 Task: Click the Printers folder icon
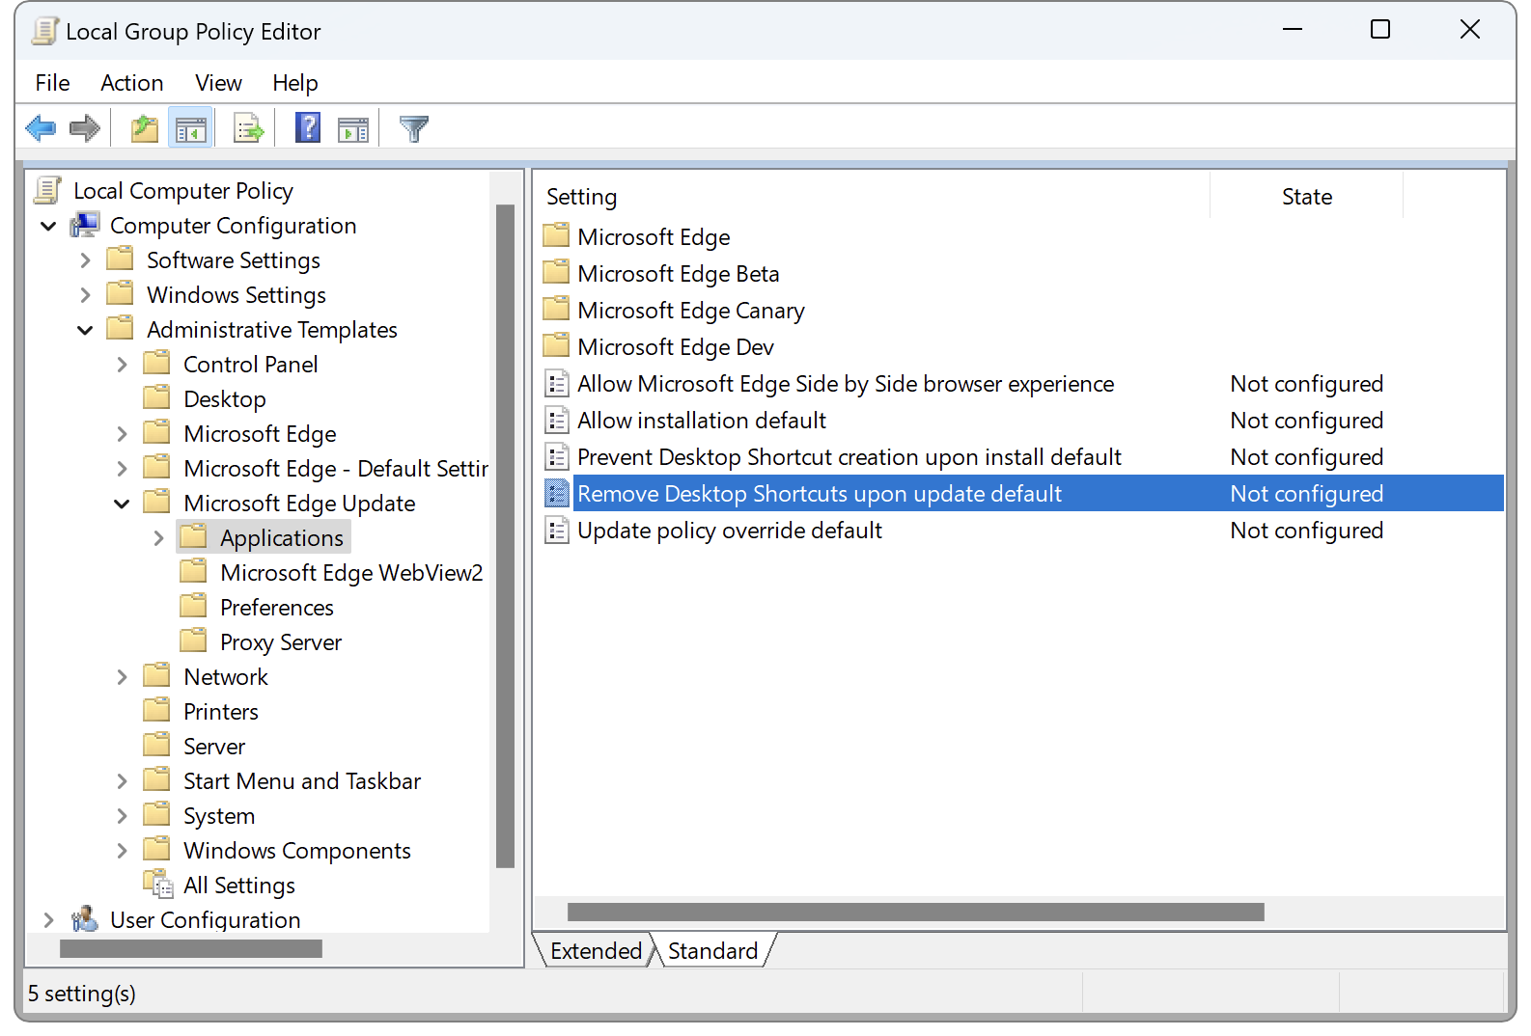point(156,709)
